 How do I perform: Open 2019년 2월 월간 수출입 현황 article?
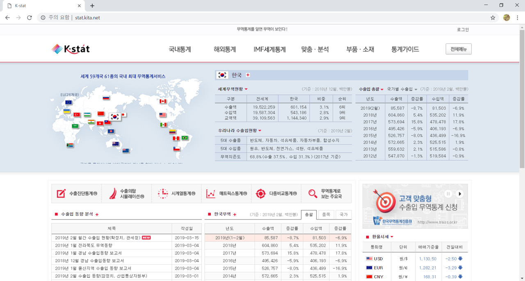98,238
